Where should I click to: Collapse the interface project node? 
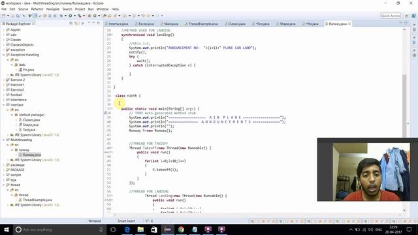point(4,105)
